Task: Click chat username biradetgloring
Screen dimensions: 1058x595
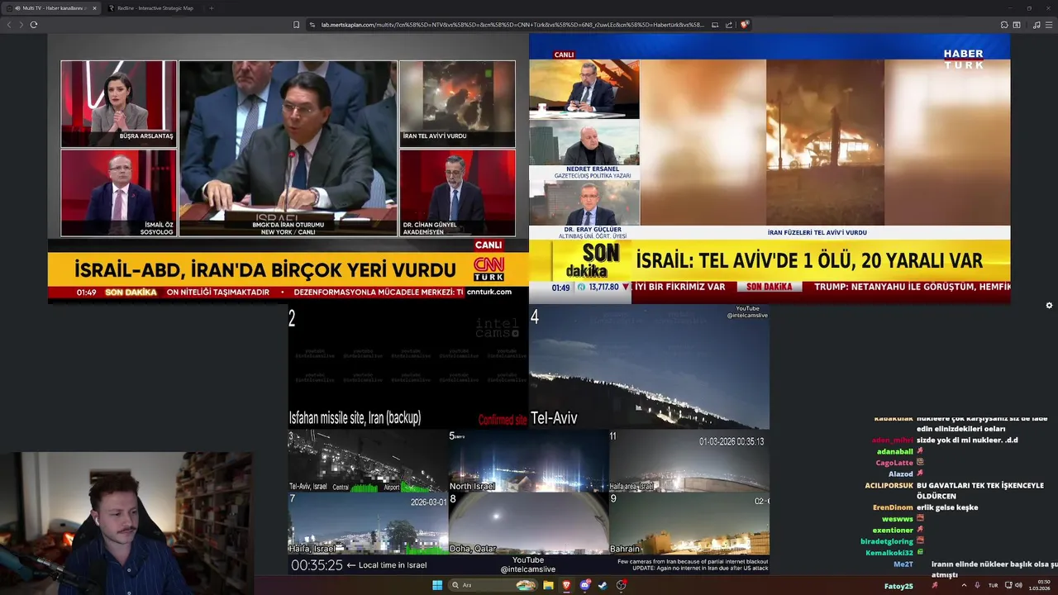Action: pyautogui.click(x=887, y=541)
